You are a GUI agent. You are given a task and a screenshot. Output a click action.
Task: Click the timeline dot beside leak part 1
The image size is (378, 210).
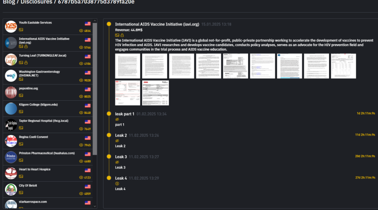(x=109, y=114)
